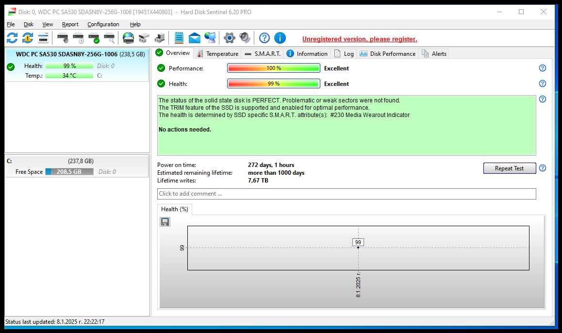The height and width of the screenshot is (333, 562).
Task: Click the 208,5 GB Free Space bar
Action: 69,172
